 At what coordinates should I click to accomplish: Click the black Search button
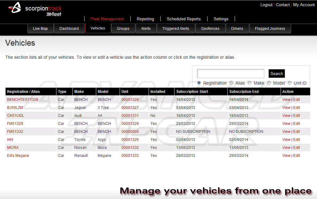pyautogui.click(x=277, y=74)
